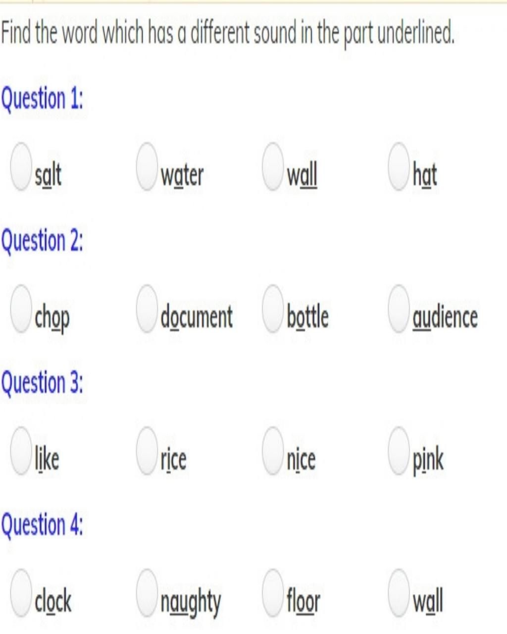Click the Question 2 heading
This screenshot has height=634, width=507.
pyautogui.click(x=42, y=241)
